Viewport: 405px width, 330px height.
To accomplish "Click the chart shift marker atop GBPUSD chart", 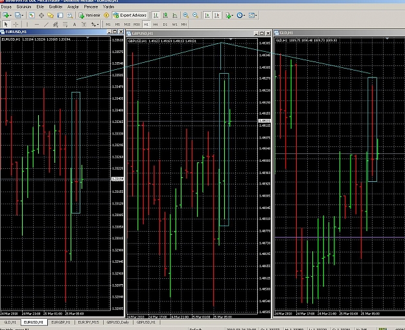I will tap(231, 39).
